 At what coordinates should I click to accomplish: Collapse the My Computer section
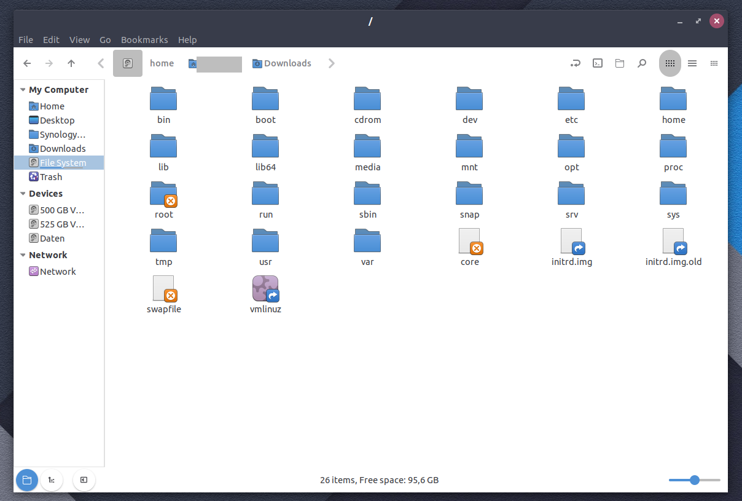23,90
